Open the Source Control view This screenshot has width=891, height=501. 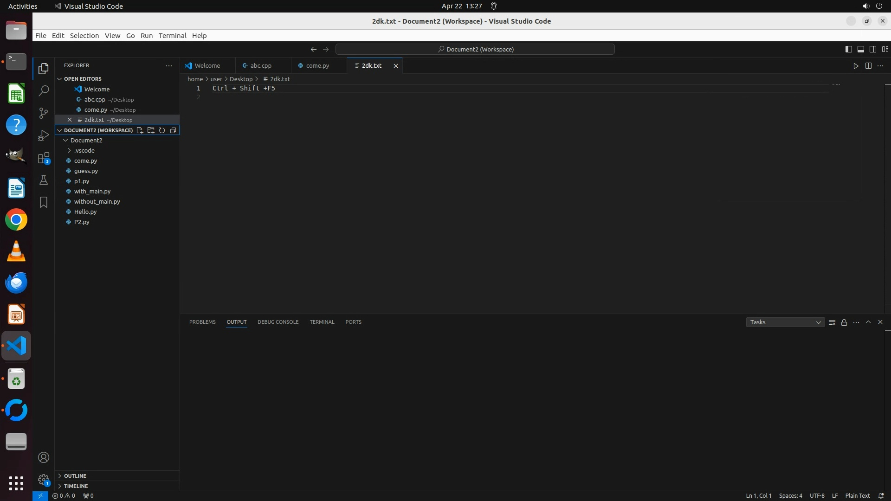click(x=44, y=113)
